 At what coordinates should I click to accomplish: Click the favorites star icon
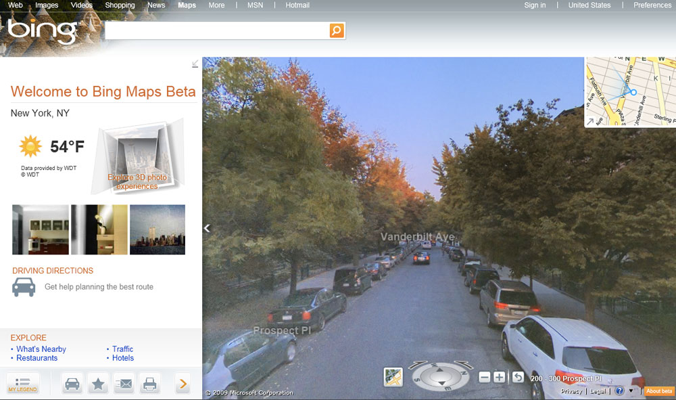pyautogui.click(x=98, y=384)
